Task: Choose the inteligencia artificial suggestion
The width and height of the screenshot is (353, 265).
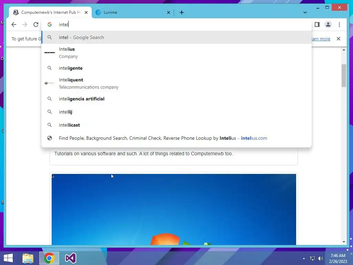Action: point(176,99)
